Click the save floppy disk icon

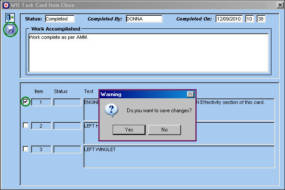pos(10,29)
